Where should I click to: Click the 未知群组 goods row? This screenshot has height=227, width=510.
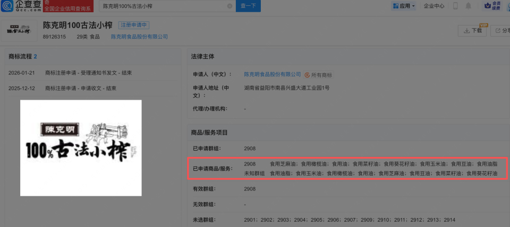[371, 174]
